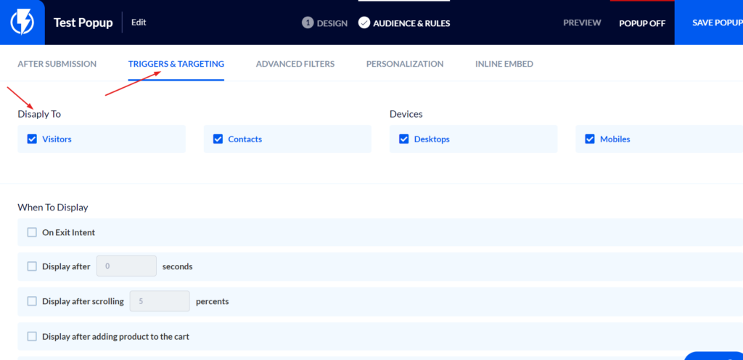Viewport: 743px width, 360px height.
Task: Click the Contacts label
Action: pos(245,139)
